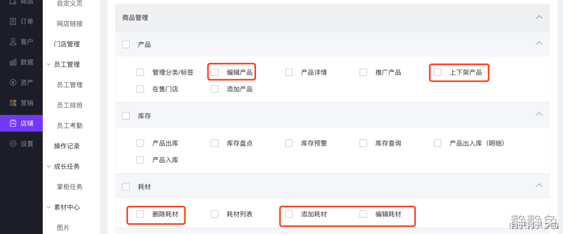Screen dimensions: 563x234
Task: Open 门店管理 in the side menu
Action: (x=67, y=44)
